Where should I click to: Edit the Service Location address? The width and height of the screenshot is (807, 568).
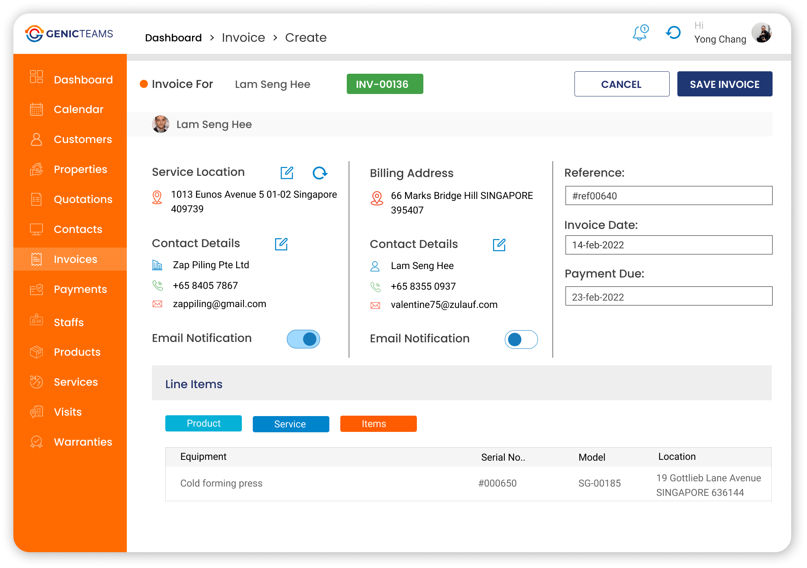coord(287,173)
